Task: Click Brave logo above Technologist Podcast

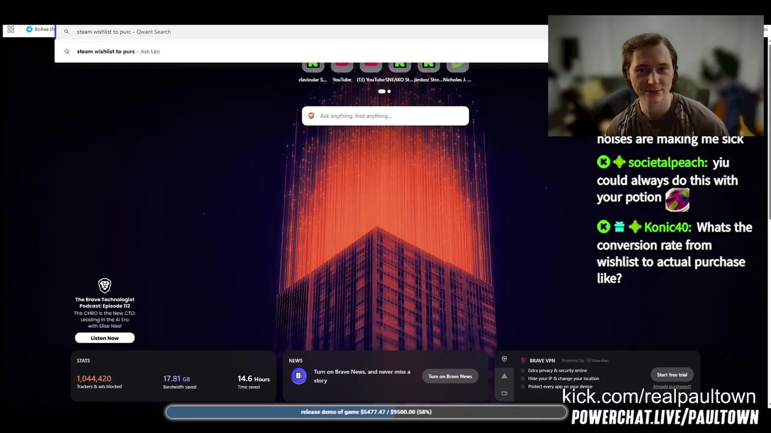Action: tap(105, 285)
